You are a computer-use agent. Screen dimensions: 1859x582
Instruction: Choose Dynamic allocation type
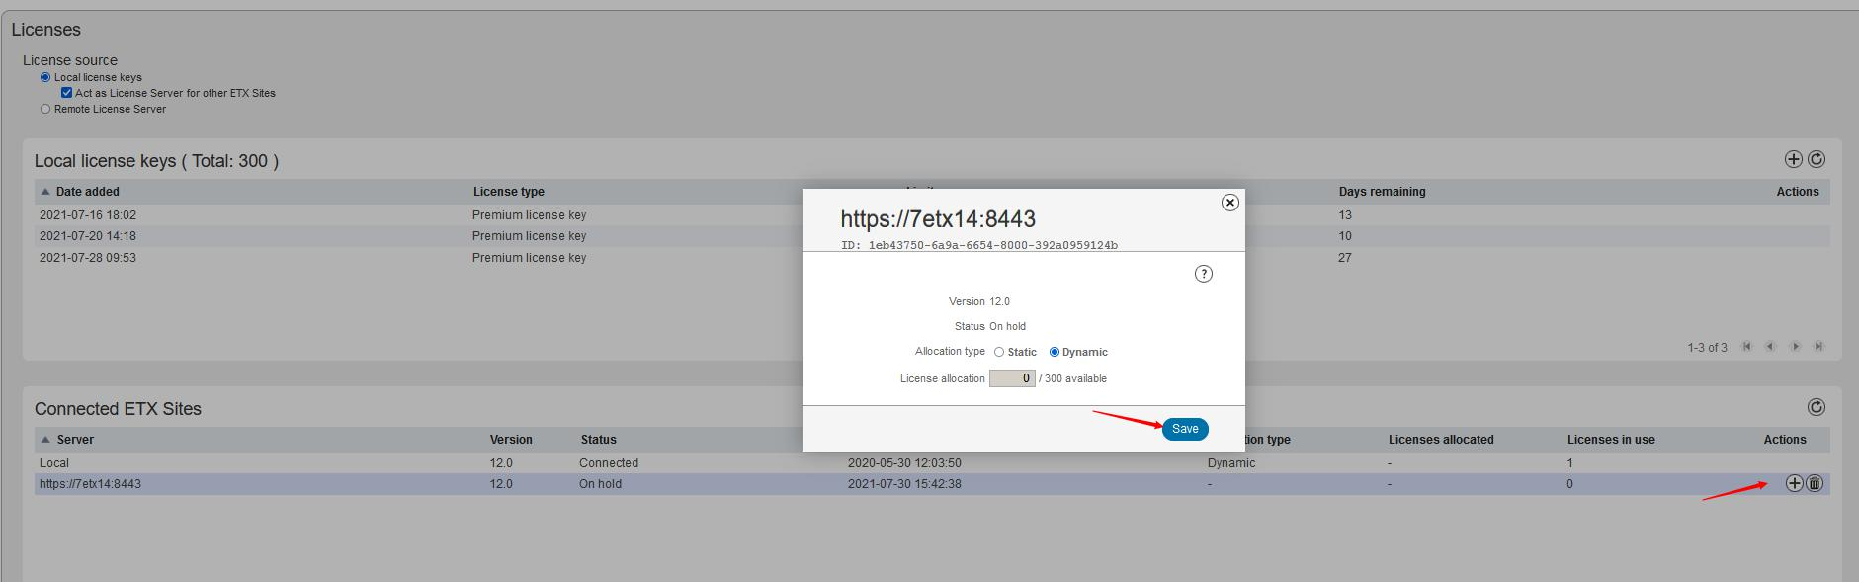pyautogui.click(x=1055, y=352)
